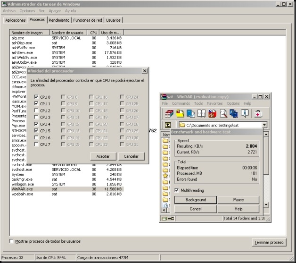This screenshot has width=296, height=263.
Task: Check the CPU 7 checkbox
Action: click(x=36, y=144)
